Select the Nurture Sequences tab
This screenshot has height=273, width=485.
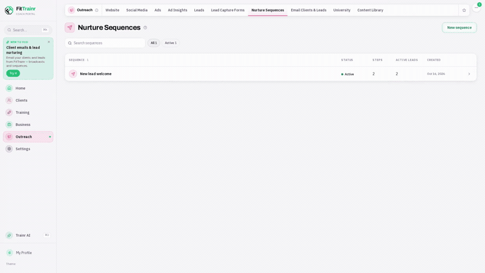267,10
